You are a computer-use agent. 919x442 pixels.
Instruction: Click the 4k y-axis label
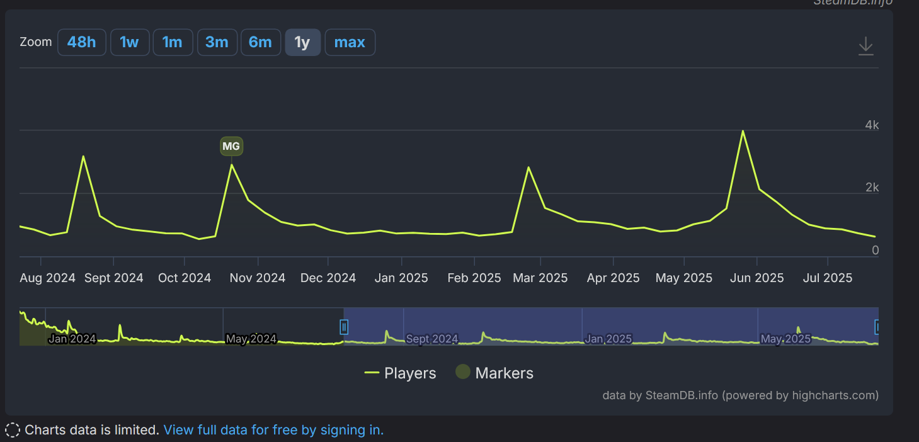pyautogui.click(x=872, y=125)
